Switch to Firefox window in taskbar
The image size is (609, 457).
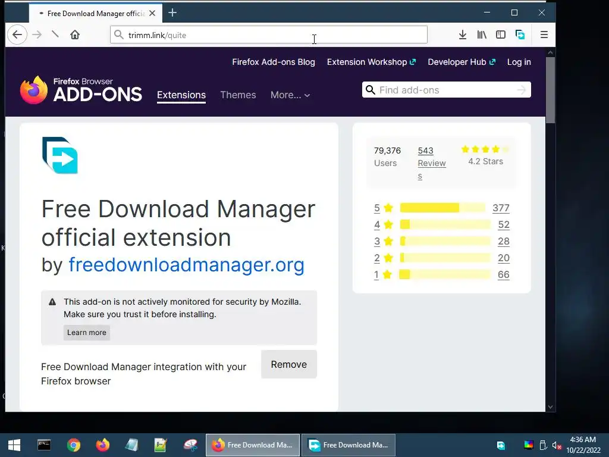(x=252, y=445)
